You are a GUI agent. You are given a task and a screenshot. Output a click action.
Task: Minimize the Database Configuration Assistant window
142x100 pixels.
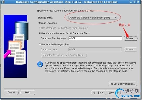tap(131, 2)
